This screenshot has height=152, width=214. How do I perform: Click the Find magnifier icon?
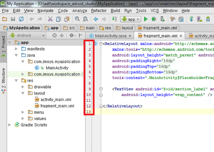tap(77, 19)
